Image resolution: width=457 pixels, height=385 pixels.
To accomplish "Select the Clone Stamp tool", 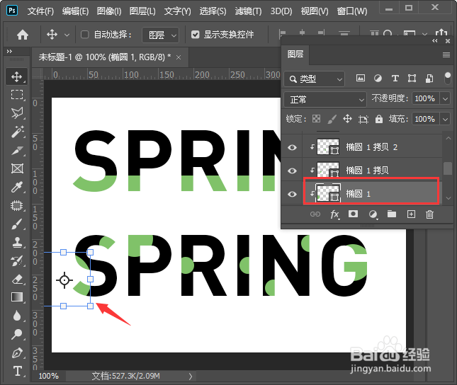I will [16, 242].
